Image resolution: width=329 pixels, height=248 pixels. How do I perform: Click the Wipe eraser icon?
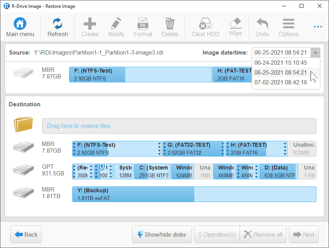(236, 23)
